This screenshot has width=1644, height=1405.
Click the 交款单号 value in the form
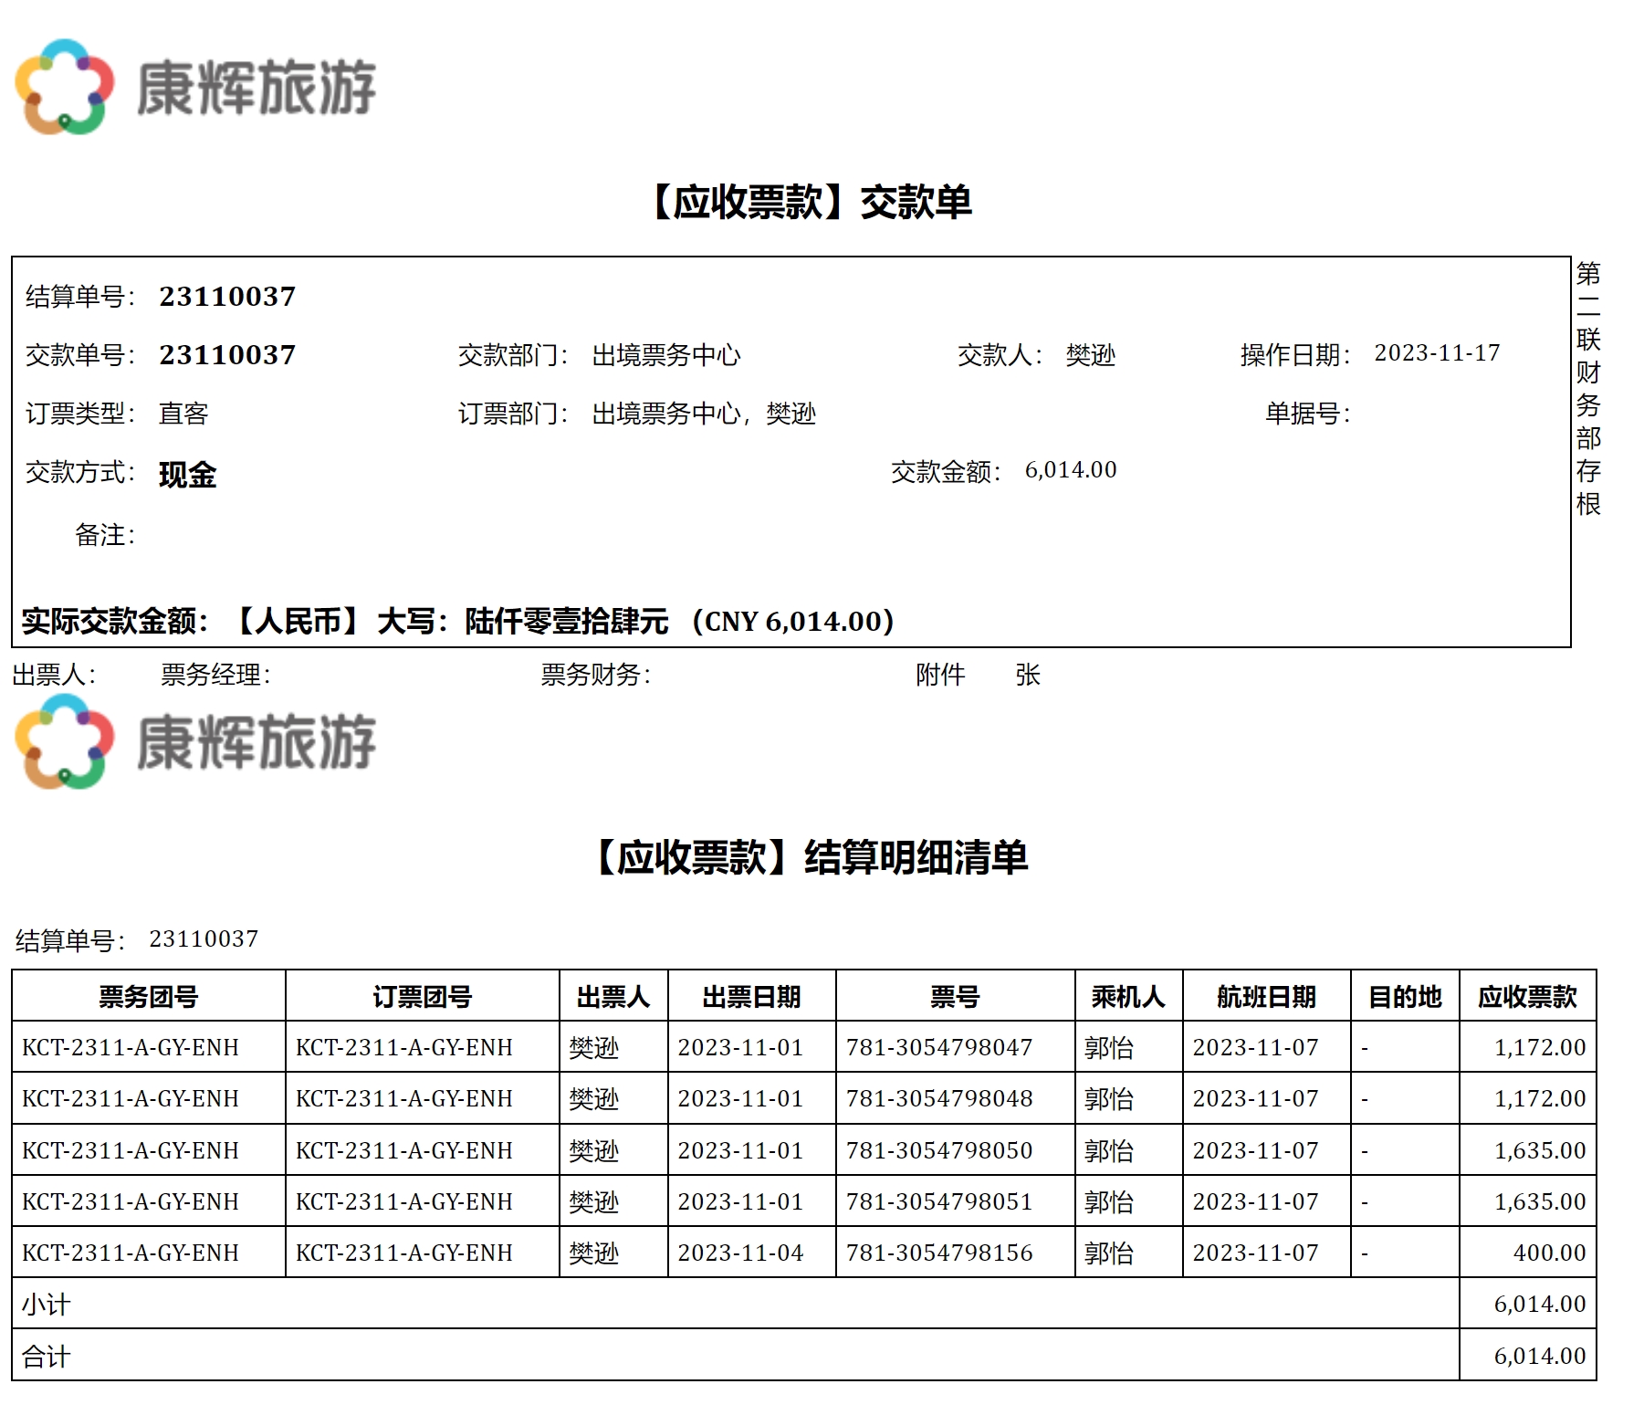(227, 355)
